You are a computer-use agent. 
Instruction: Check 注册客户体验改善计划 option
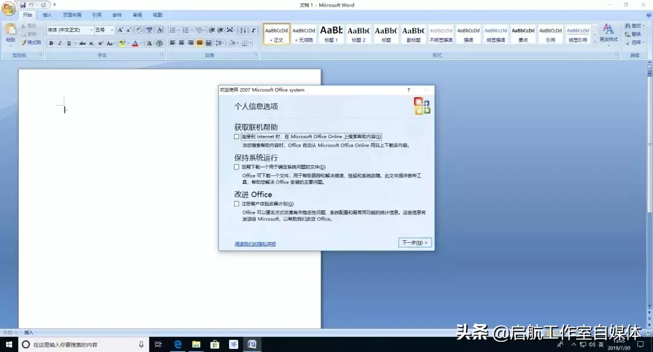236,204
